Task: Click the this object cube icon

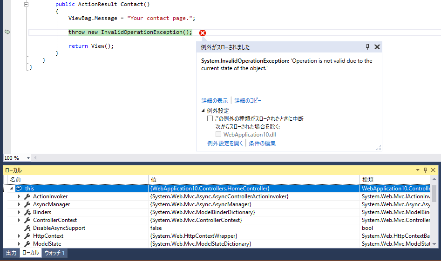Action: (x=19, y=189)
